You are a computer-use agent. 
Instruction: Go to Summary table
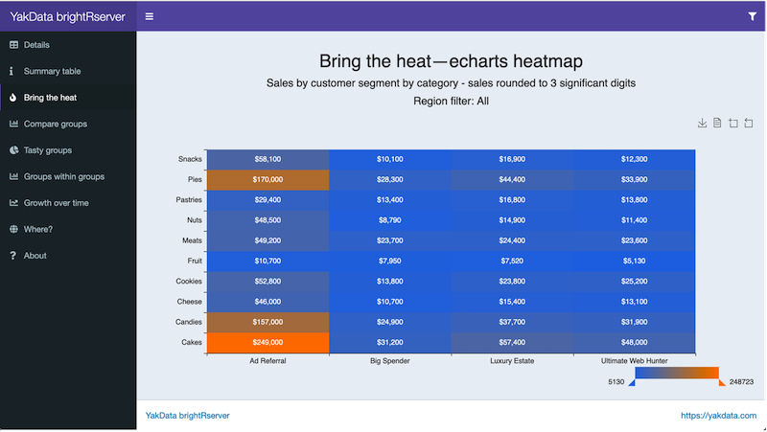pos(52,71)
